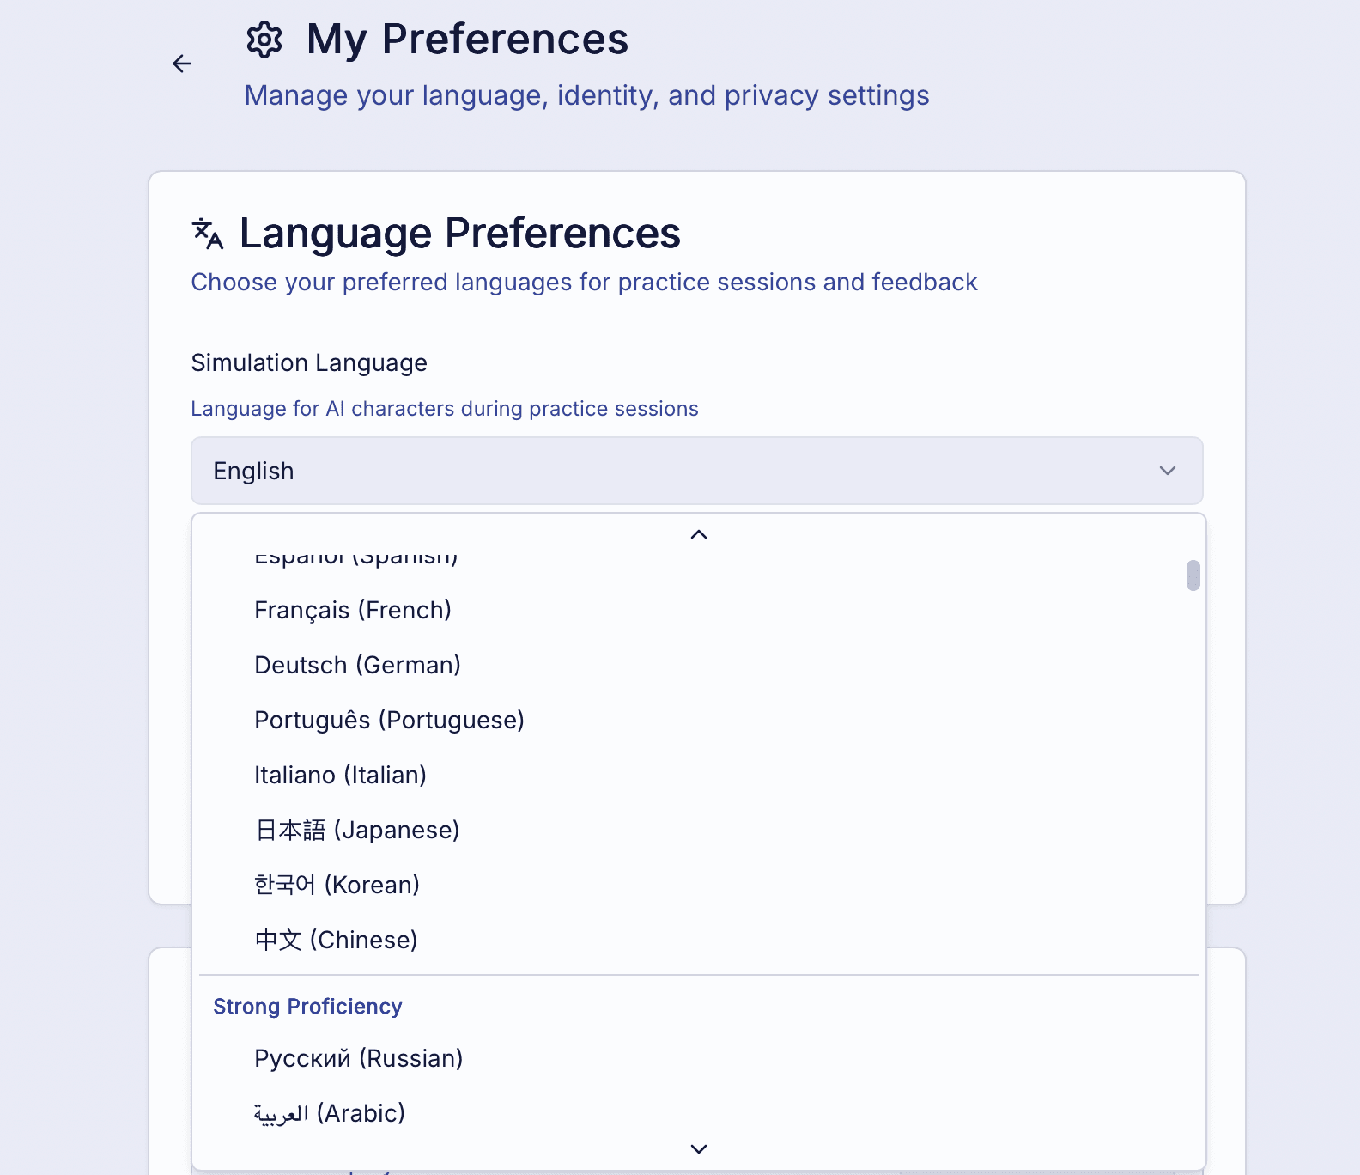Pick العربية (Arabic) from the list
This screenshot has height=1175, width=1360.
[329, 1112]
